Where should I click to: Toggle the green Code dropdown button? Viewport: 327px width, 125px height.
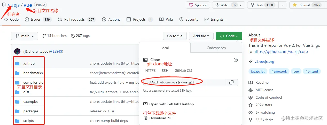(x=229, y=36)
